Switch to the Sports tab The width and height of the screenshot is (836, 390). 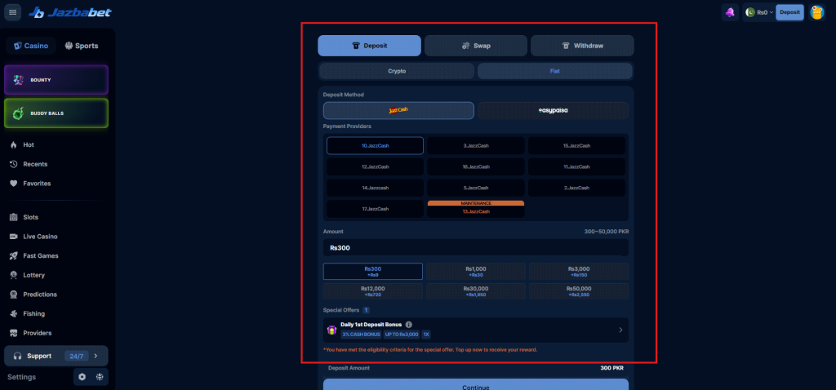tap(82, 46)
